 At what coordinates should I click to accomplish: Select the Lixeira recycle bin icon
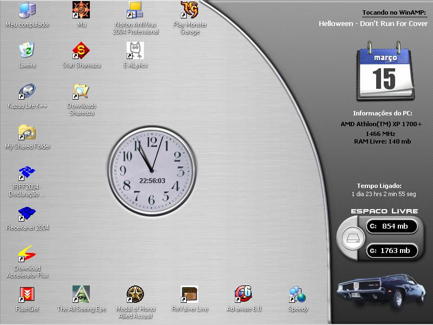(x=27, y=50)
